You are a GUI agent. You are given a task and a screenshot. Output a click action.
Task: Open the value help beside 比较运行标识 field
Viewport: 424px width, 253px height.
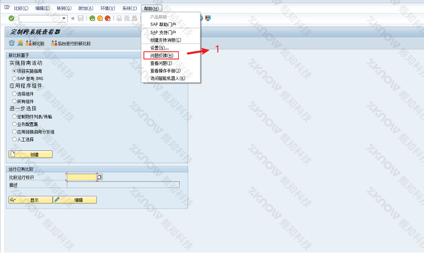click(x=100, y=177)
